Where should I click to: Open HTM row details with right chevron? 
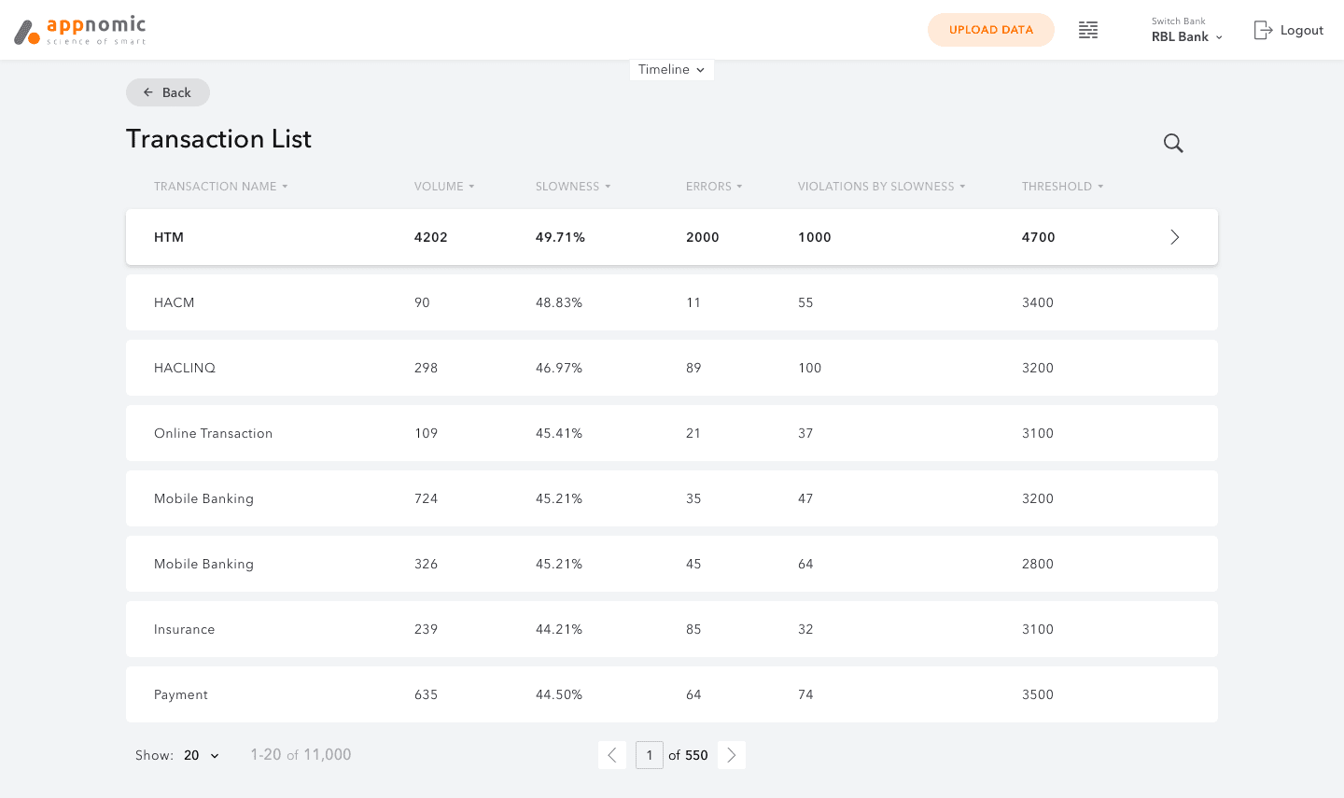pyautogui.click(x=1175, y=237)
